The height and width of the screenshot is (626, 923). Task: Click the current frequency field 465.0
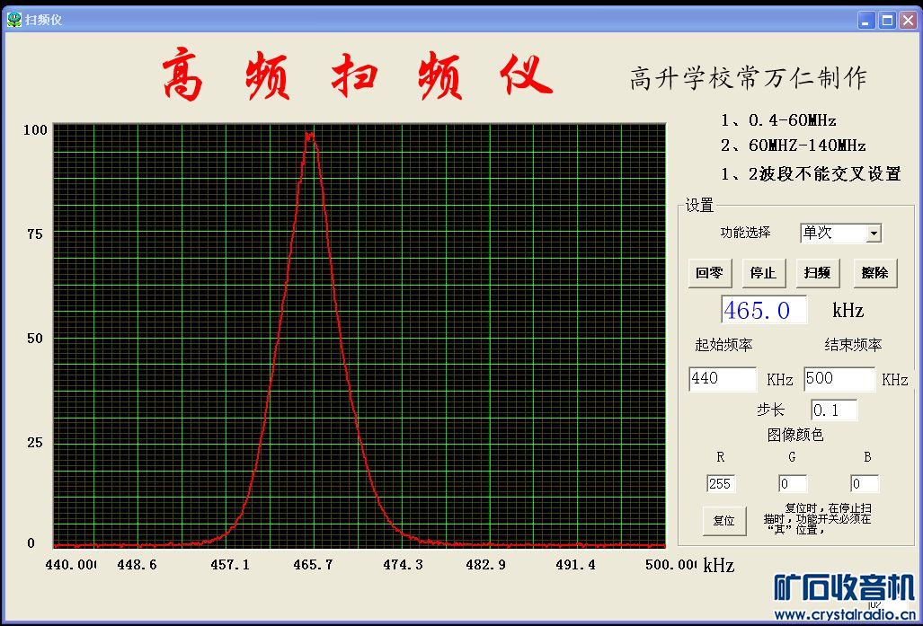click(x=764, y=310)
